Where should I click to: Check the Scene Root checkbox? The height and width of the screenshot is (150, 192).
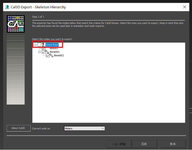point(39,45)
